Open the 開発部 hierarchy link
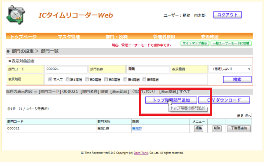264x162 pixels. (x=137, y=129)
